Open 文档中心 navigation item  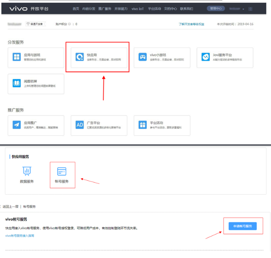(x=170, y=9)
